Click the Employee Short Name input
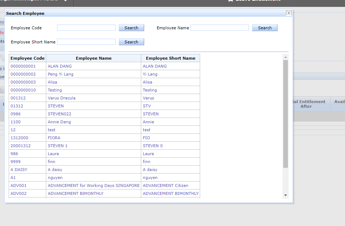 (x=86, y=42)
